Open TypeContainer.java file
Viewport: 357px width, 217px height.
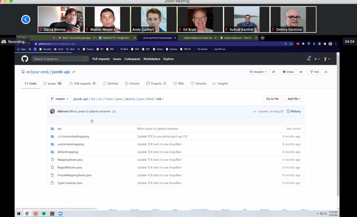tap(70, 183)
